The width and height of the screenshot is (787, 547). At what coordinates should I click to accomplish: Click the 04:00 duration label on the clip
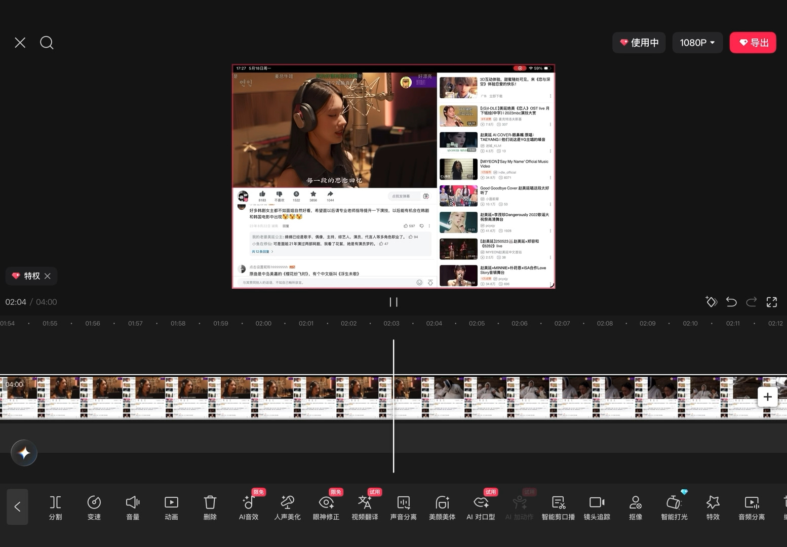point(14,384)
